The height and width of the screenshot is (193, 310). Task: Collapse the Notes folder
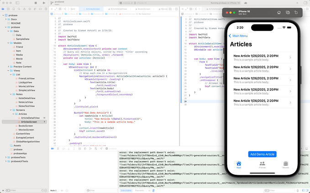point(11,94)
